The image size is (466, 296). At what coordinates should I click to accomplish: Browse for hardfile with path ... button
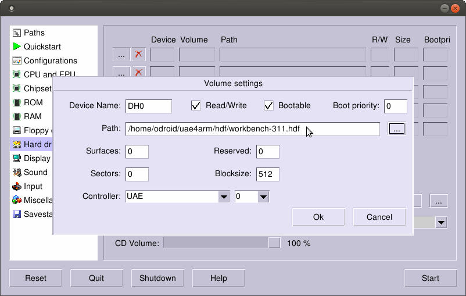coord(396,129)
